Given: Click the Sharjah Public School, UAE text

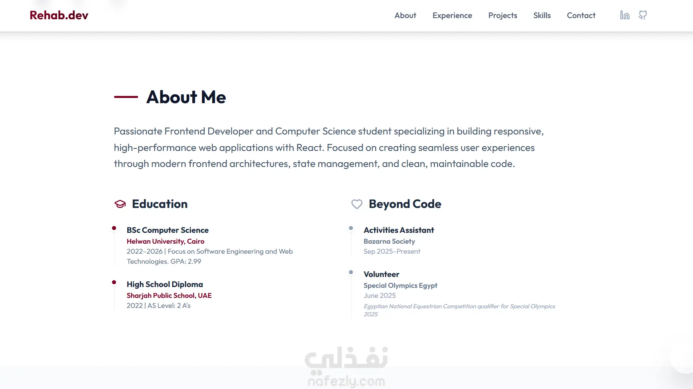Looking at the screenshot, I should (x=169, y=295).
